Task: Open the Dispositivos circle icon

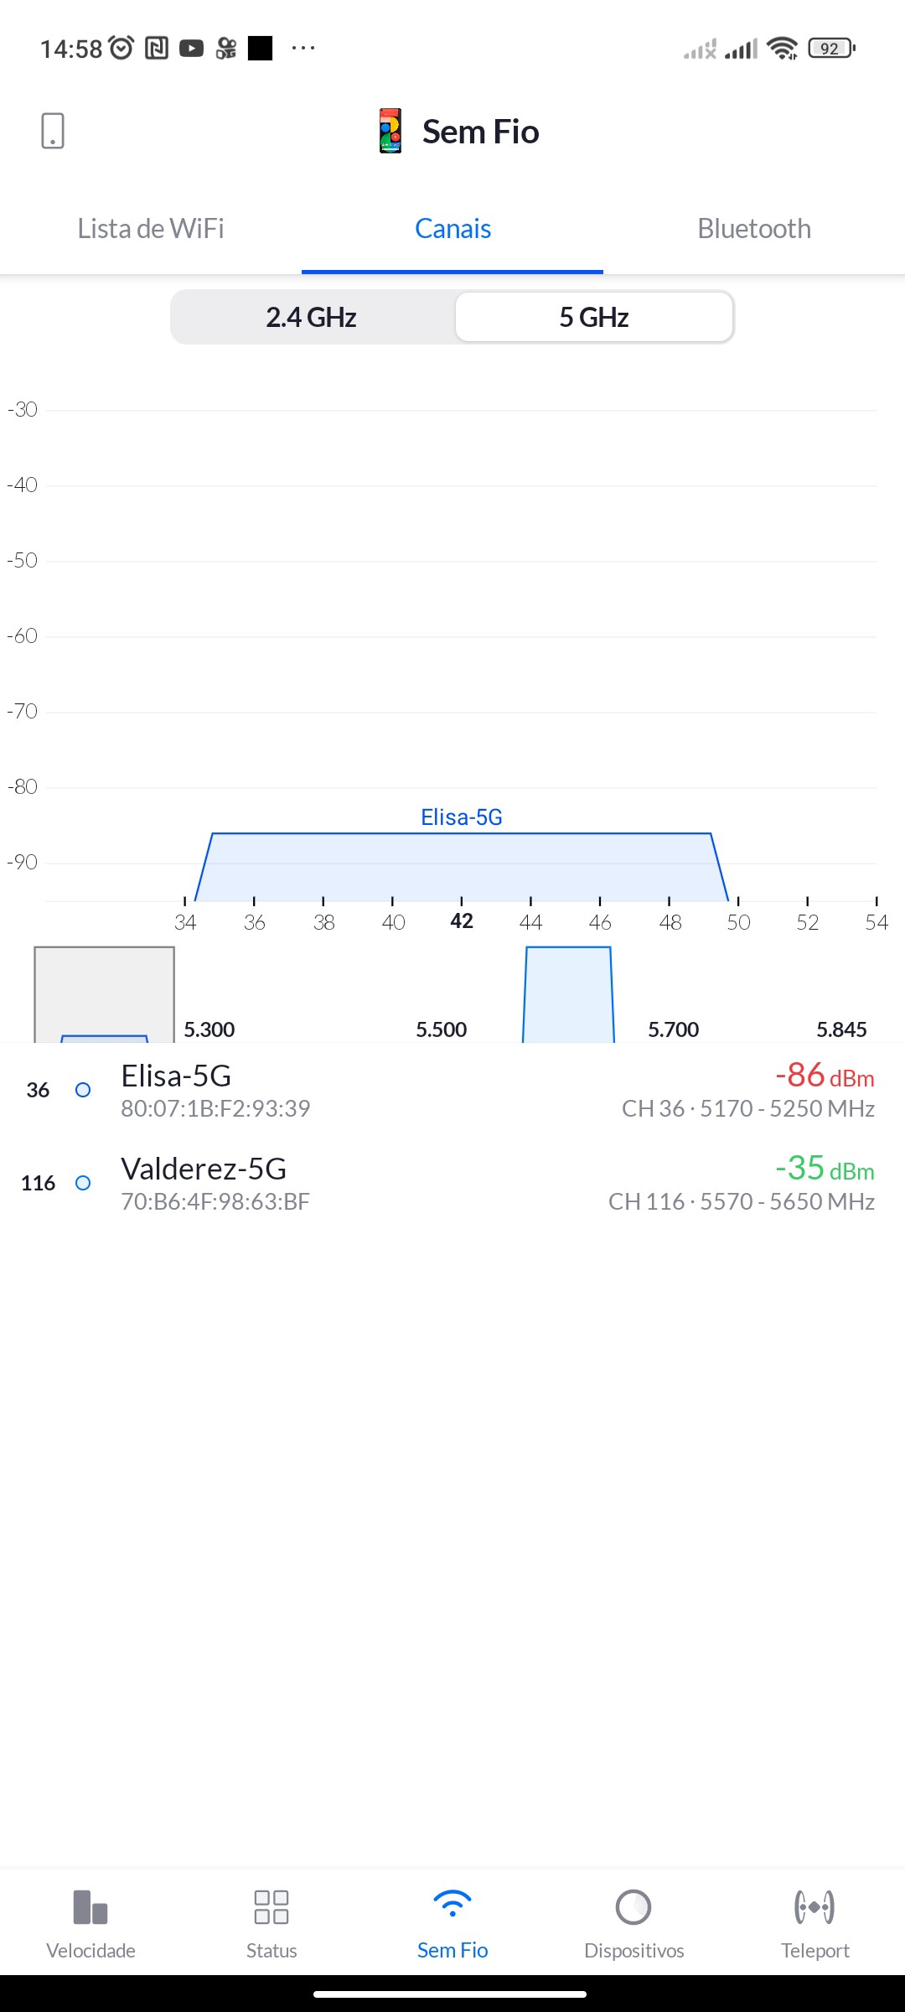Action: (633, 1907)
